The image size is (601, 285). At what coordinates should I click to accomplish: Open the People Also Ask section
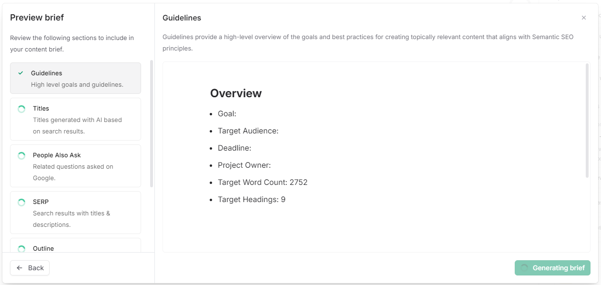coord(75,165)
